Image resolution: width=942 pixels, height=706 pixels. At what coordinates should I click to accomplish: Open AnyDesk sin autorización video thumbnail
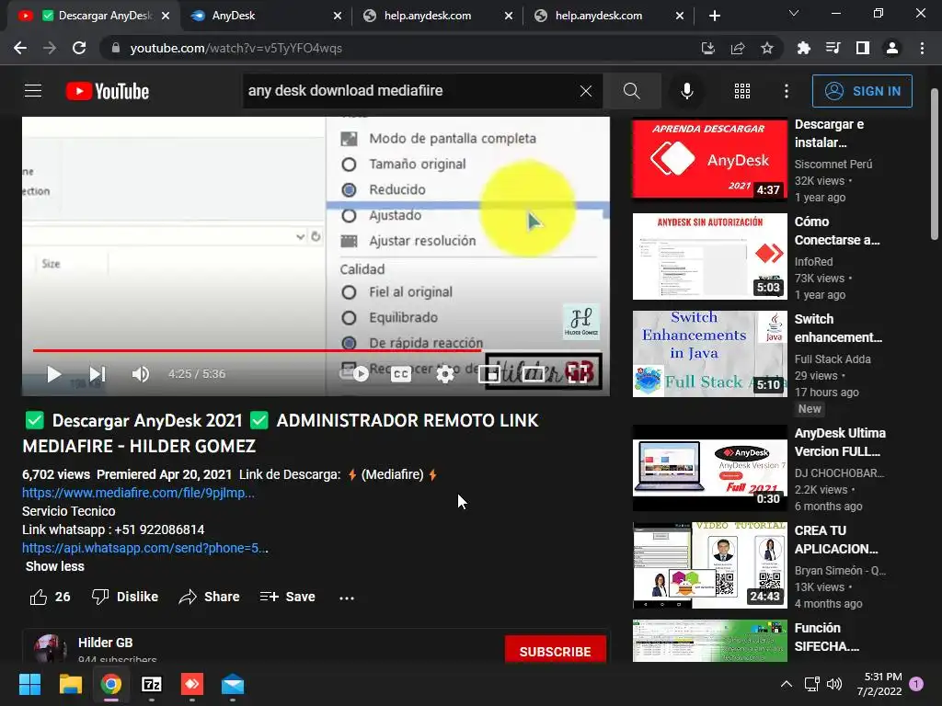click(x=709, y=256)
